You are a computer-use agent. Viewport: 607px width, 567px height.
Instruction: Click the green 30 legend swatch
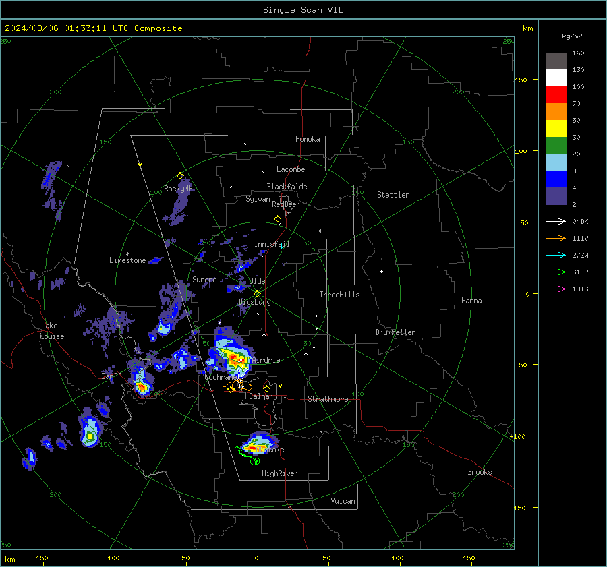(x=556, y=146)
